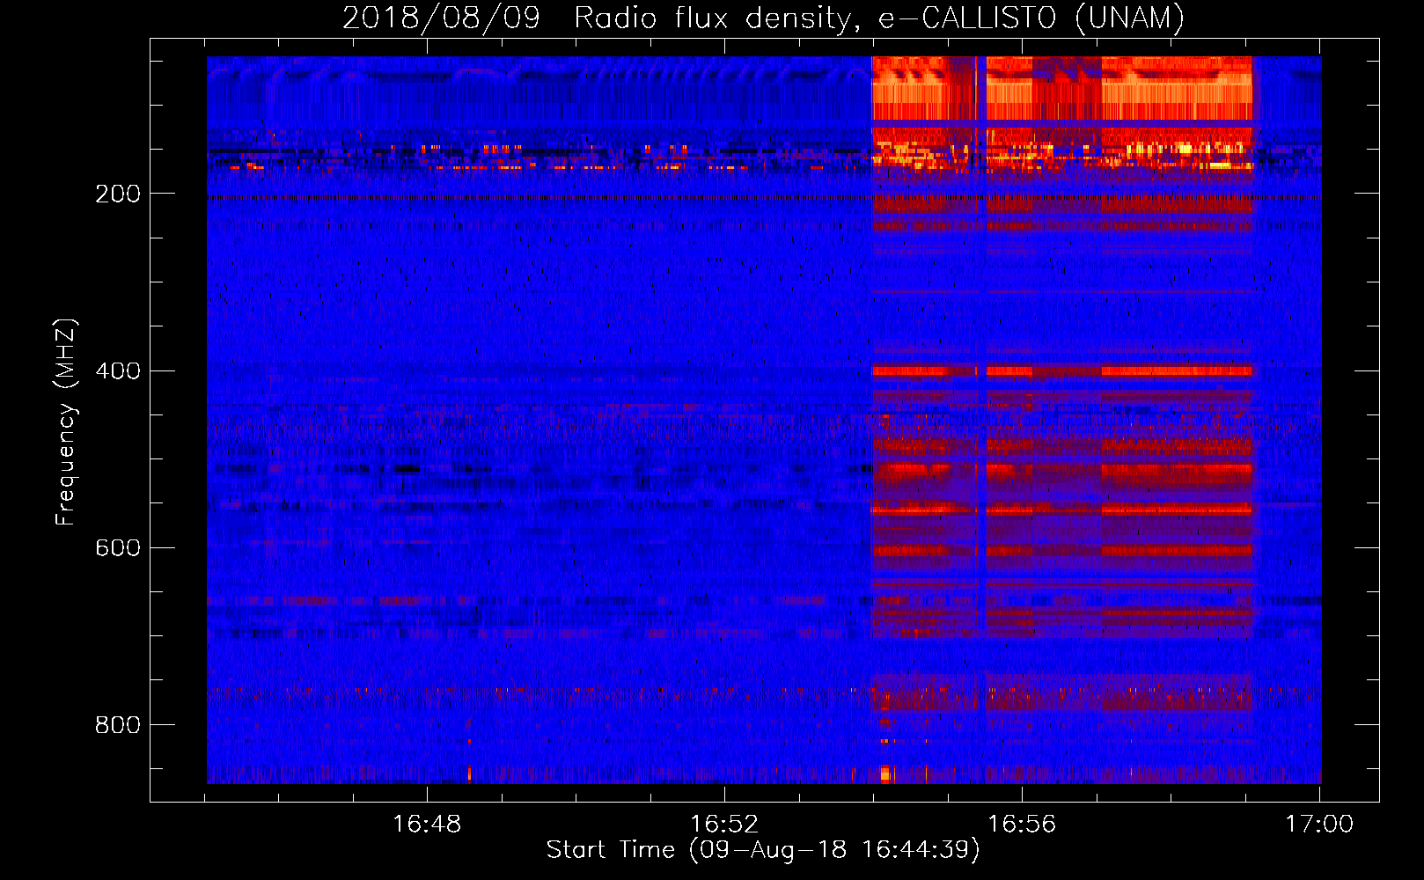Click the '16:48' time tick label
The height and width of the screenshot is (880, 1424).
pos(427,825)
